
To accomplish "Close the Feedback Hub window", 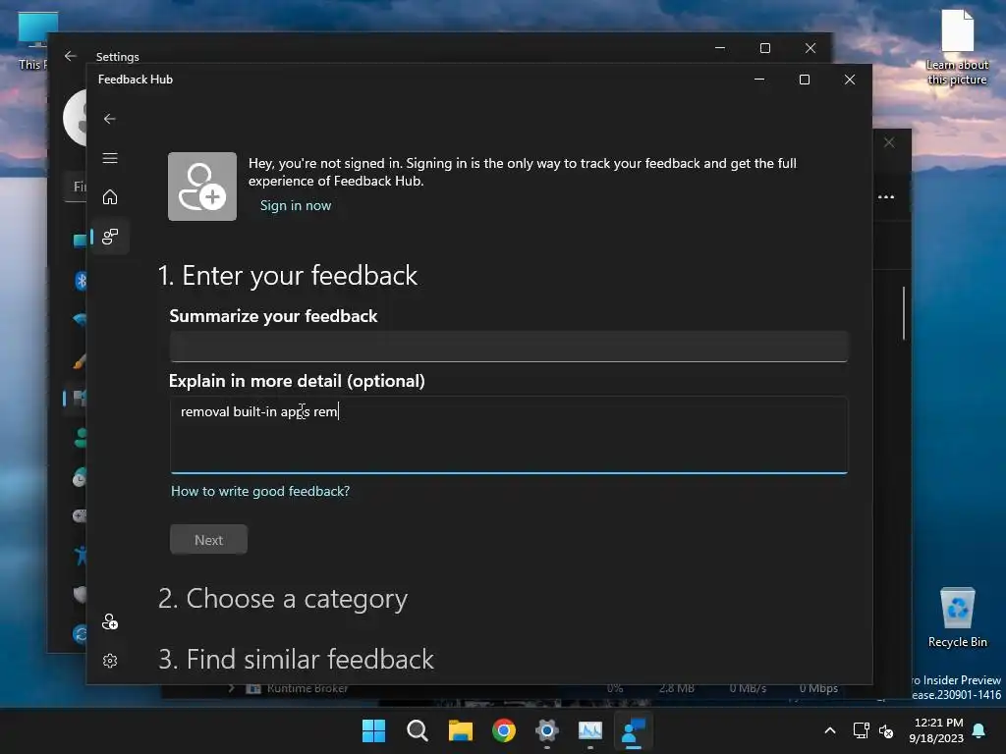I will click(850, 80).
